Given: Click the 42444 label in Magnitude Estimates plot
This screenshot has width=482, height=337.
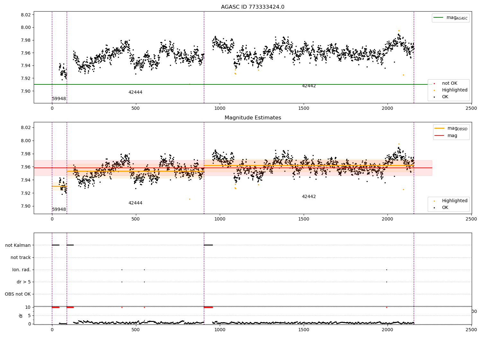Looking at the screenshot, I should pyautogui.click(x=135, y=203).
